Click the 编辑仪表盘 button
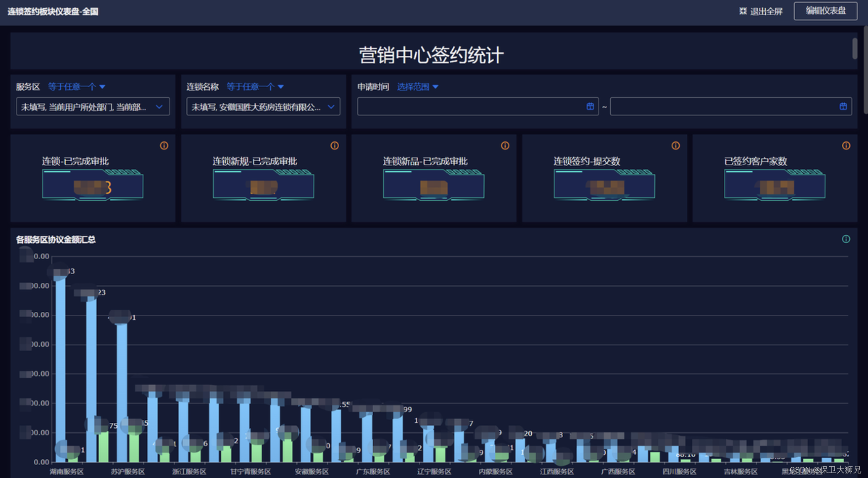 [825, 11]
